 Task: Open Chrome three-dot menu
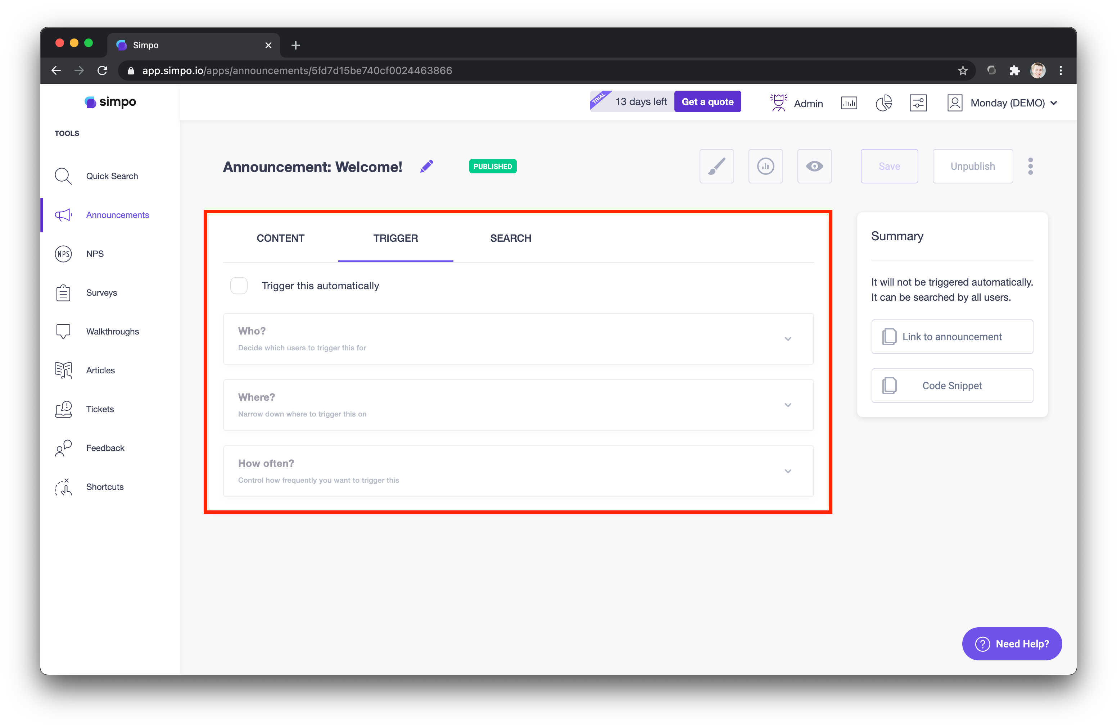point(1061,70)
